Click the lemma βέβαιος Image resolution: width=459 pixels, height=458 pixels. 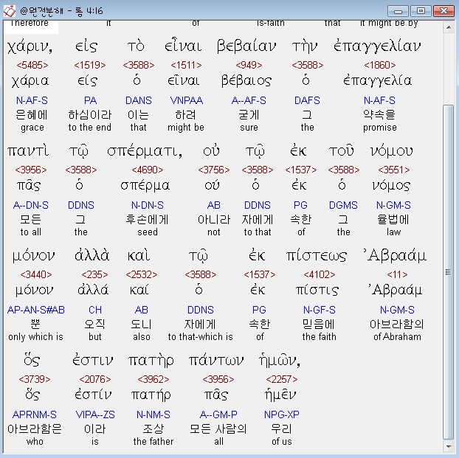click(x=246, y=81)
